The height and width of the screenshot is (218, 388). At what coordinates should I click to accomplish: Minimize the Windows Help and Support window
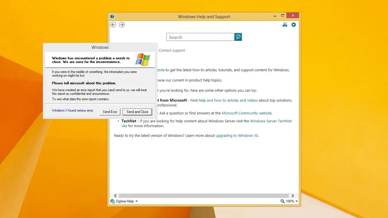click(275, 16)
